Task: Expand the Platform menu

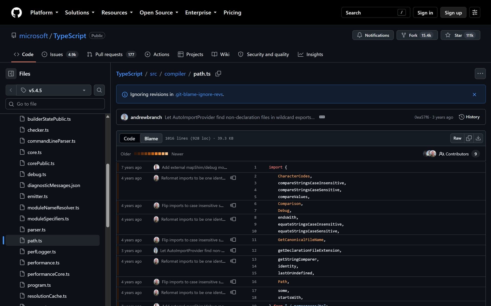Action: (44, 12)
